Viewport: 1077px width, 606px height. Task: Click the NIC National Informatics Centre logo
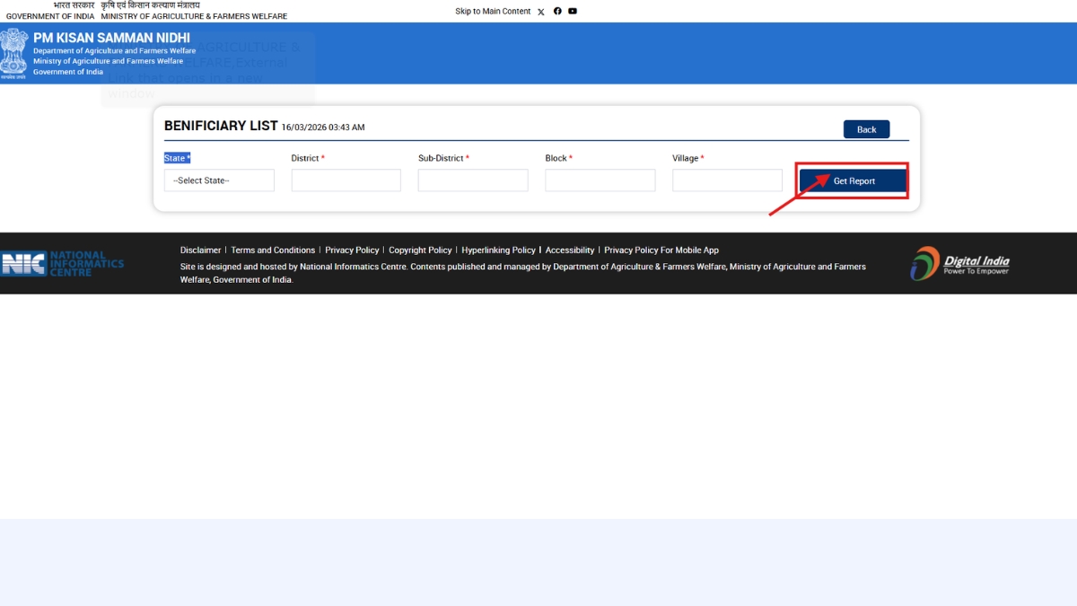click(63, 263)
